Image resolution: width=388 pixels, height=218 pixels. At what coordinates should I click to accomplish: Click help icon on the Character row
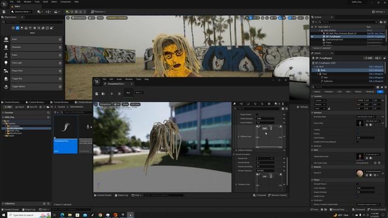click(60, 47)
